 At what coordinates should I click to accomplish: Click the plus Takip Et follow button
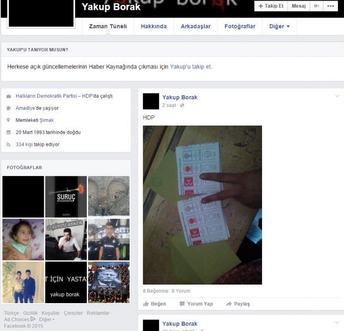tap(271, 6)
